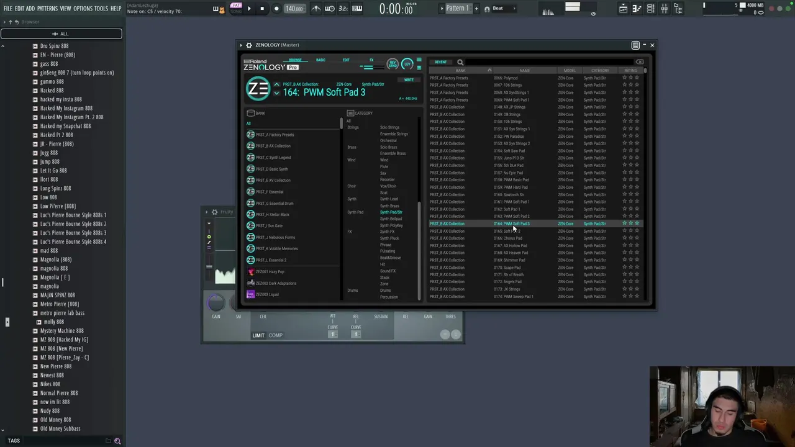Click the Record button in the transport
The height and width of the screenshot is (447, 795).
pos(276,9)
